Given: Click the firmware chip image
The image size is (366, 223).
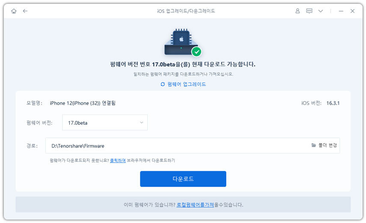Looking at the screenshot, I should (182, 42).
